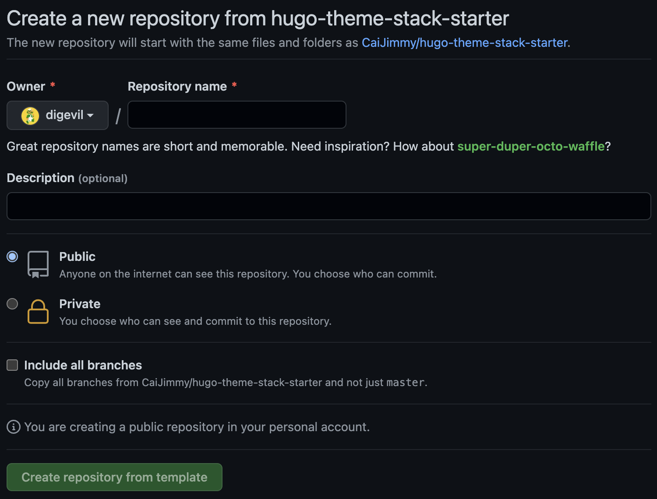
Task: Focus the Repository name input field
Action: pyautogui.click(x=237, y=114)
